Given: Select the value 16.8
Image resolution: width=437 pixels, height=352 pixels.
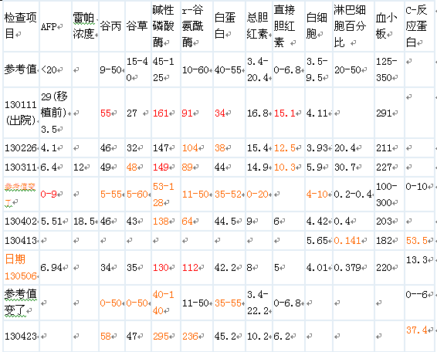Looking at the screenshot, I should [x=258, y=113].
